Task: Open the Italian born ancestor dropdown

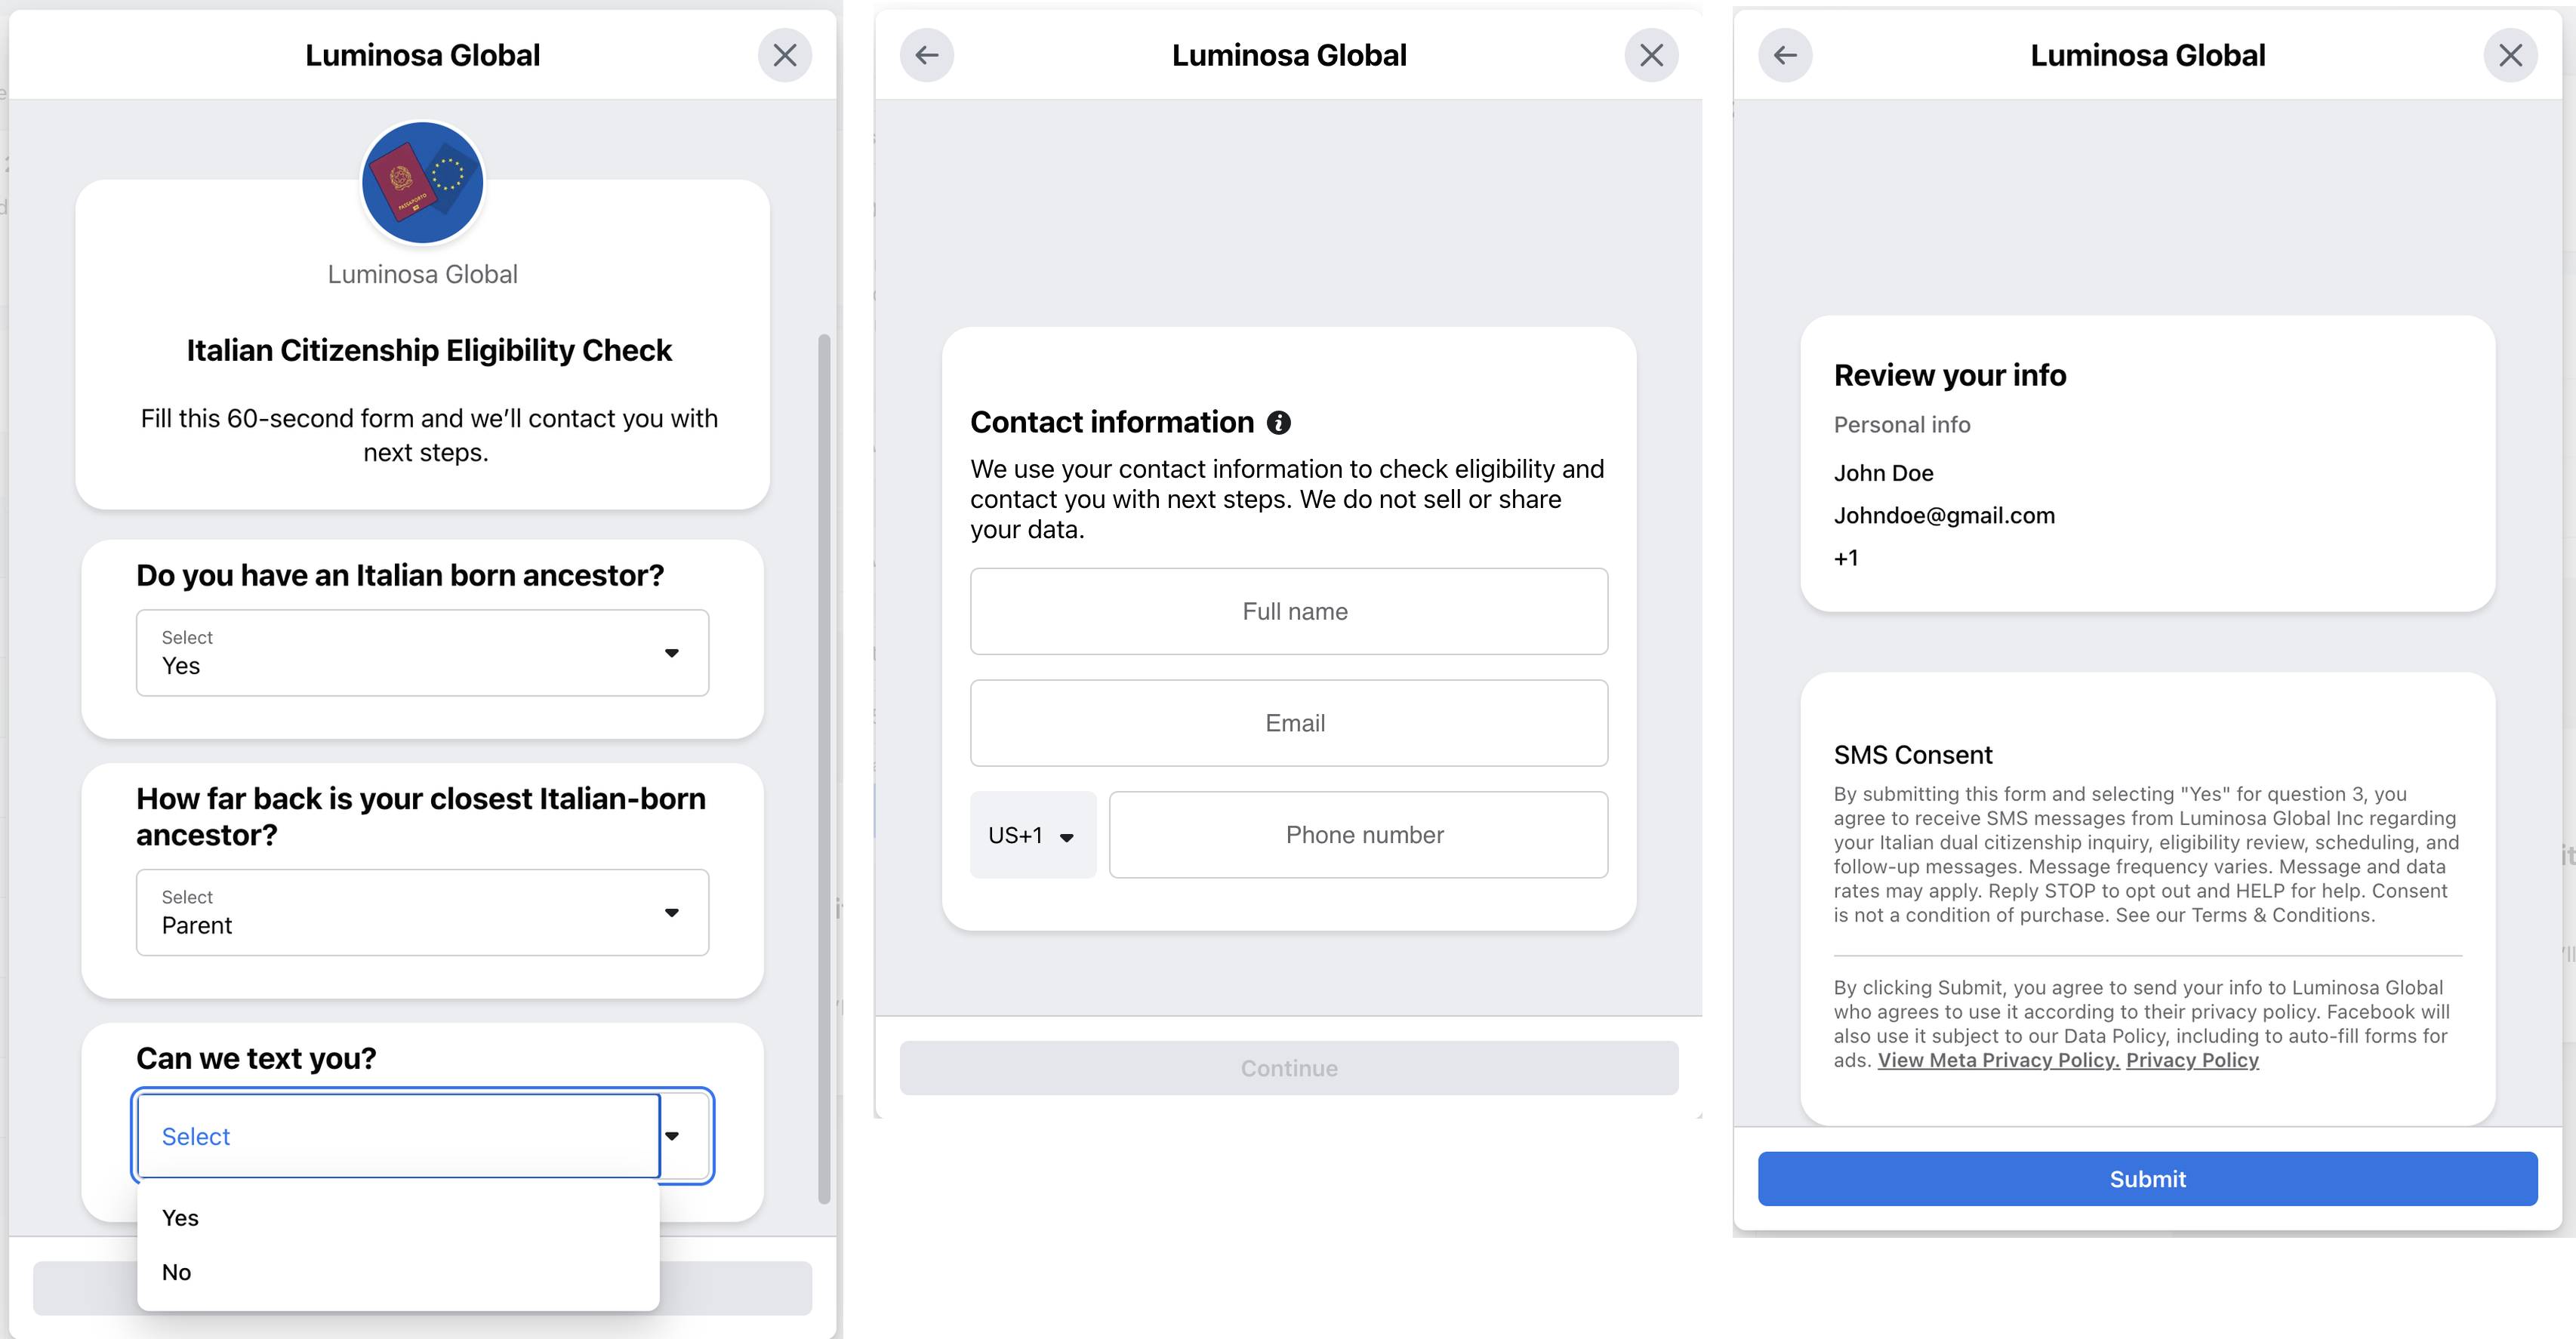Action: [422, 652]
